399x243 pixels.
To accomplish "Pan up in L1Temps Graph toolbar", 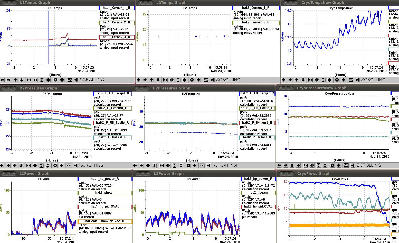I will click(15, 80).
